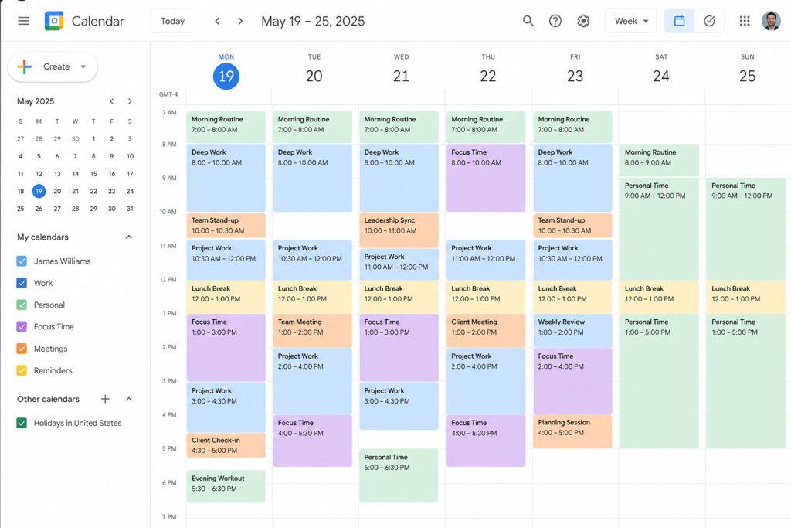Viewport: 791px width, 528px height.
Task: Click the Google Calendar logo
Action: [x=54, y=21]
